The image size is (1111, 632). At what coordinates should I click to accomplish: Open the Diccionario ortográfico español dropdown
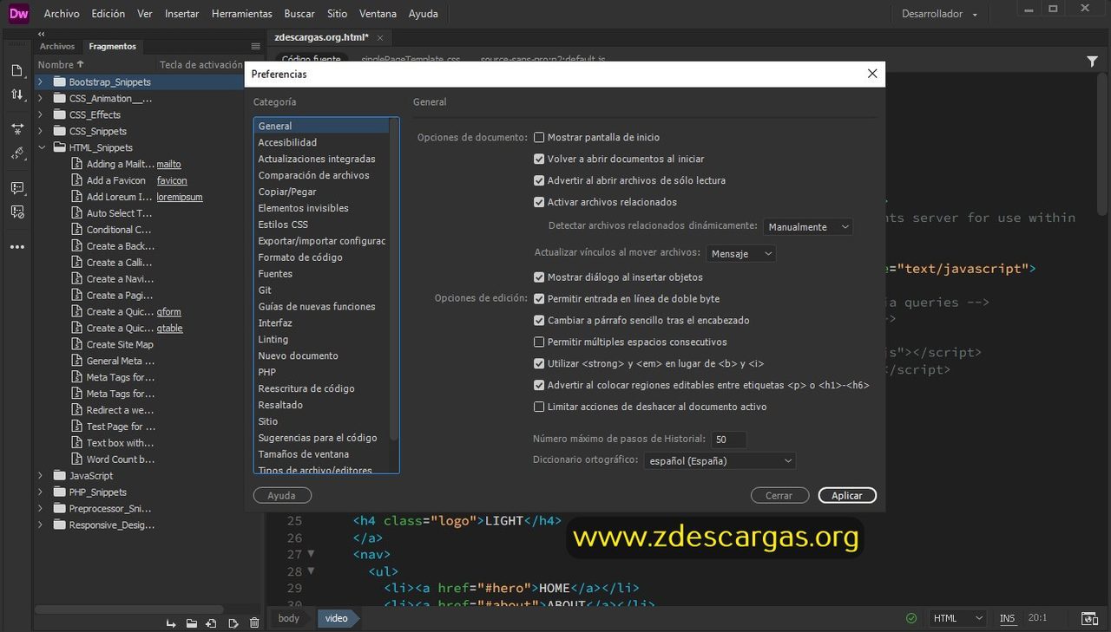[720, 461]
